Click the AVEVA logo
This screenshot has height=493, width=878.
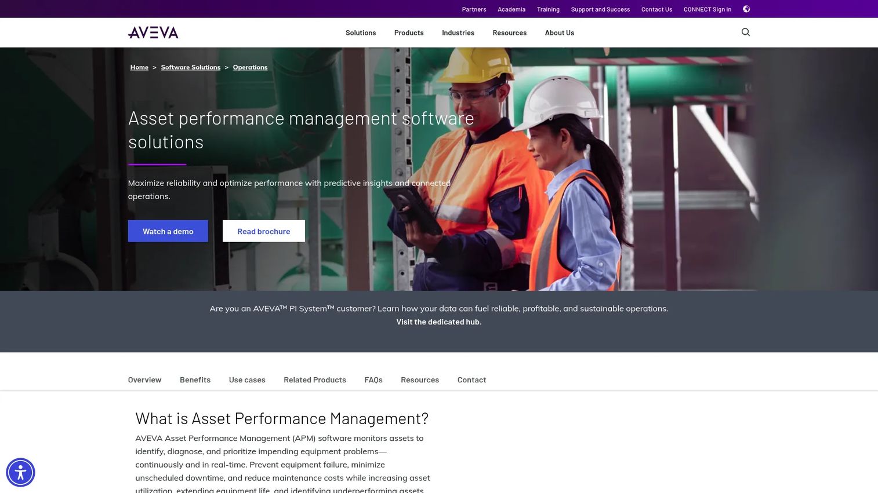pyautogui.click(x=153, y=32)
